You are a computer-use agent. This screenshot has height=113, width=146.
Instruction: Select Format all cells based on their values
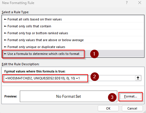click(73, 19)
